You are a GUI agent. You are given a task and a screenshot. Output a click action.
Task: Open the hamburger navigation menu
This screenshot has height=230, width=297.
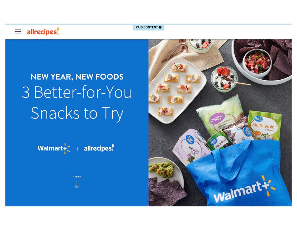18,32
